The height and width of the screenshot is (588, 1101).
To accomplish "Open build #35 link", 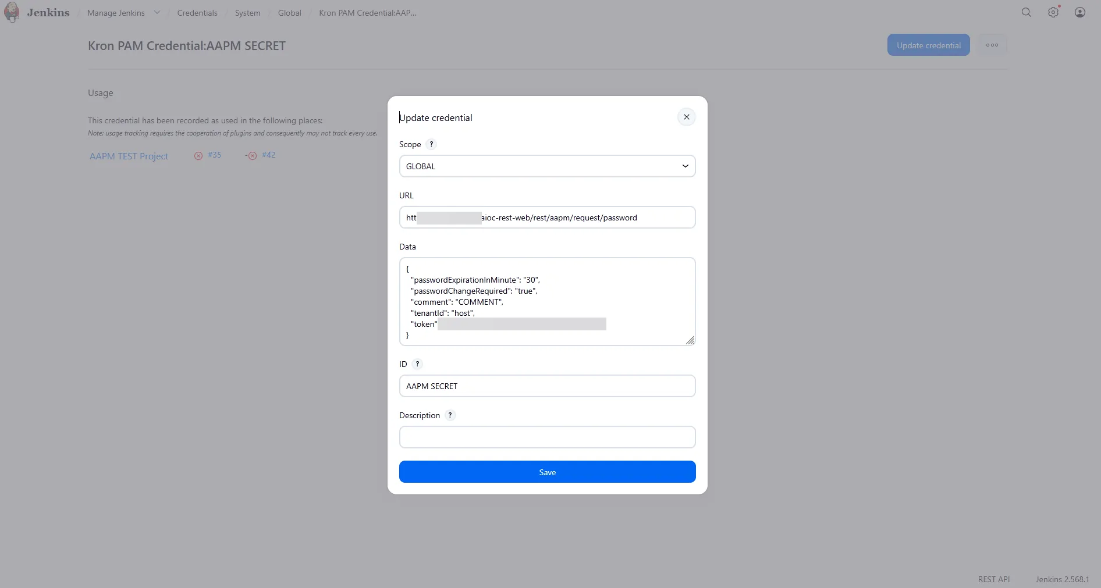I will [x=214, y=155].
